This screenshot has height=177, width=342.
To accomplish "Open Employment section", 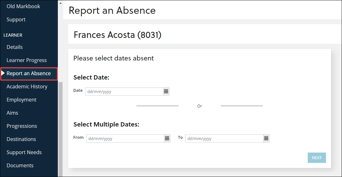I will [x=21, y=100].
